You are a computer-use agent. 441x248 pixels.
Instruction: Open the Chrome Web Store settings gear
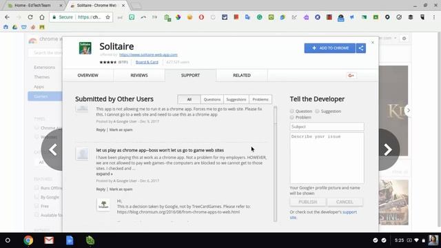404,39
